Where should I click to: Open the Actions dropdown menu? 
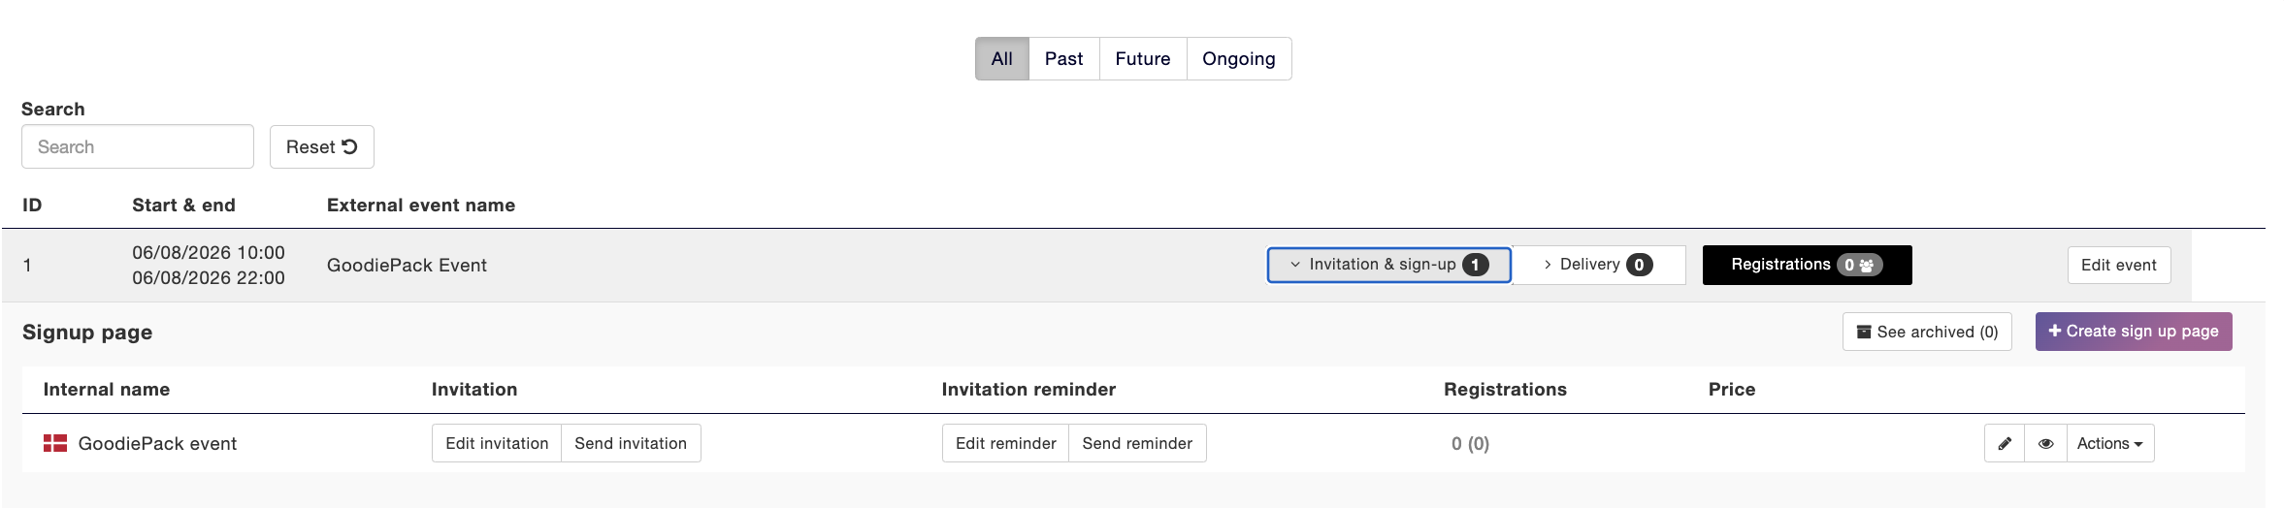[2109, 443]
